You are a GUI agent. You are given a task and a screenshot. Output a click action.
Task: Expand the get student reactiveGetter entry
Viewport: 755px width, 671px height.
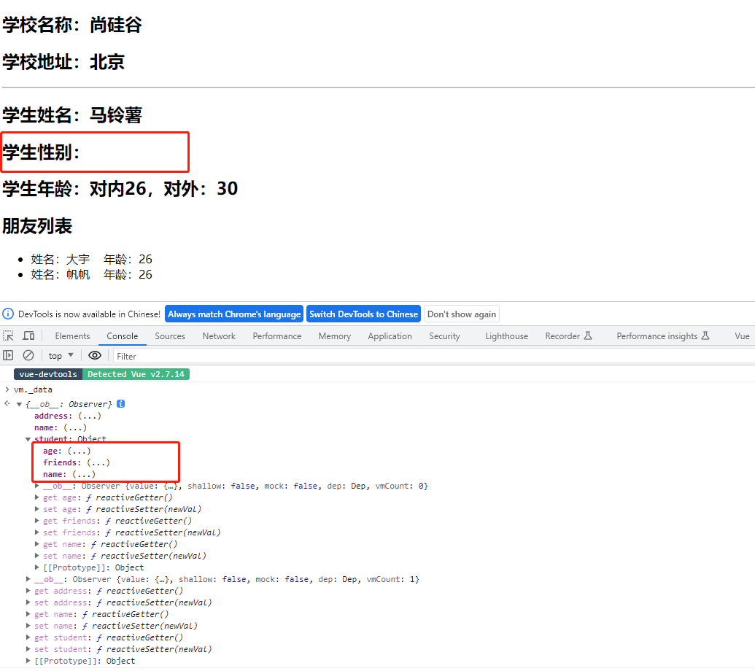[x=28, y=637]
